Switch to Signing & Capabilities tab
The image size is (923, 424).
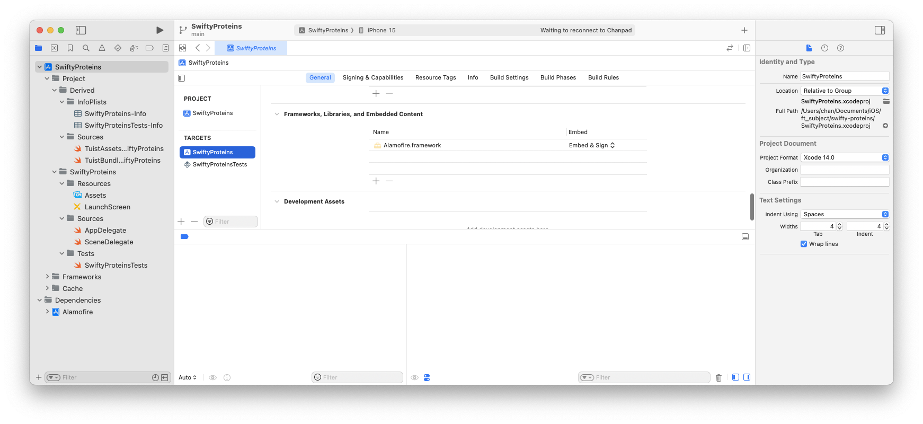(373, 77)
